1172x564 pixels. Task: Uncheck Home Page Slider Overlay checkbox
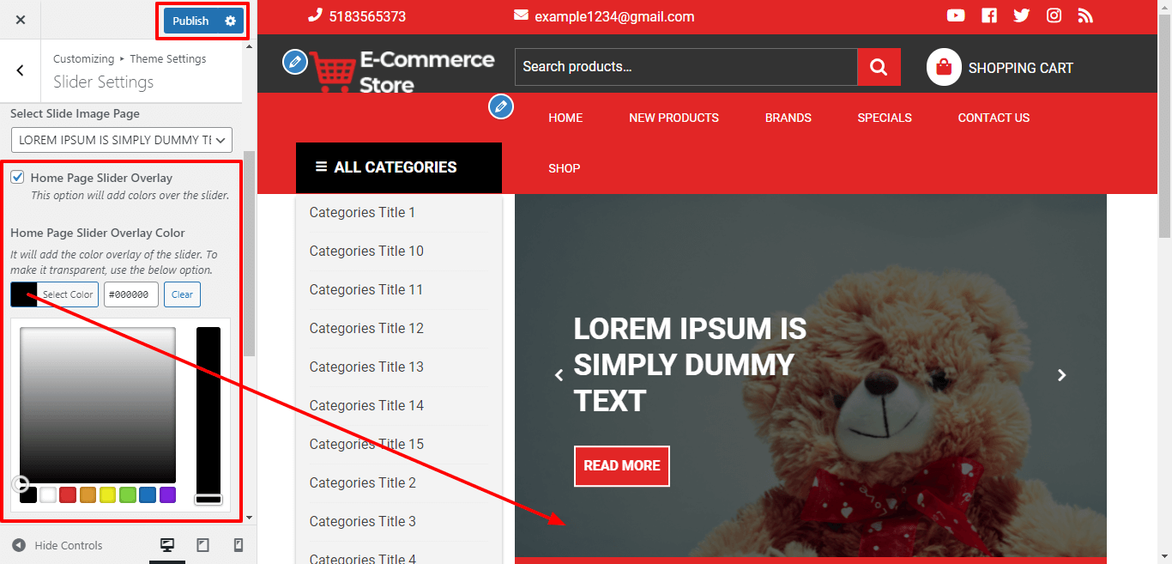[x=17, y=178]
